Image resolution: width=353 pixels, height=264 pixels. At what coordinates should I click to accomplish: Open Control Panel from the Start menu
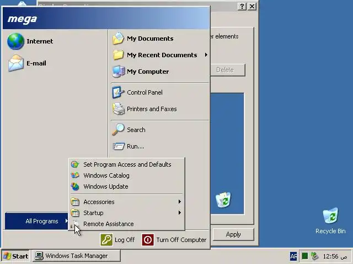click(160, 92)
